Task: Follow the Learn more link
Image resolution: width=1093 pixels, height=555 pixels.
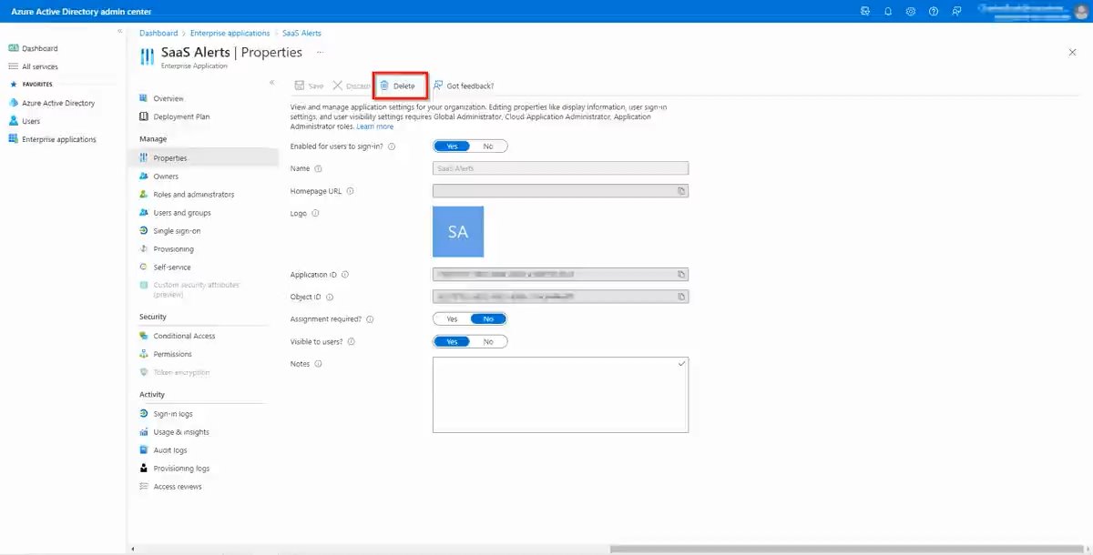Action: (x=375, y=126)
